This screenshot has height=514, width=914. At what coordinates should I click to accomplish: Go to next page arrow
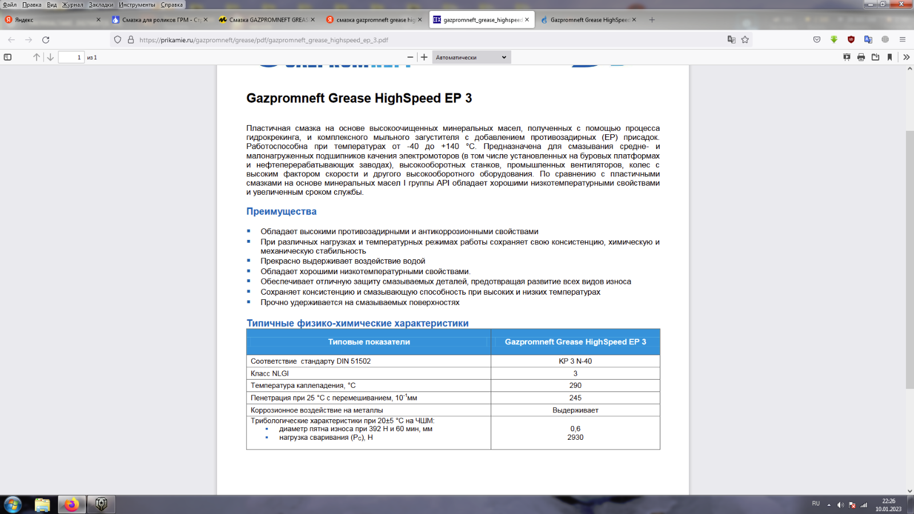50,57
